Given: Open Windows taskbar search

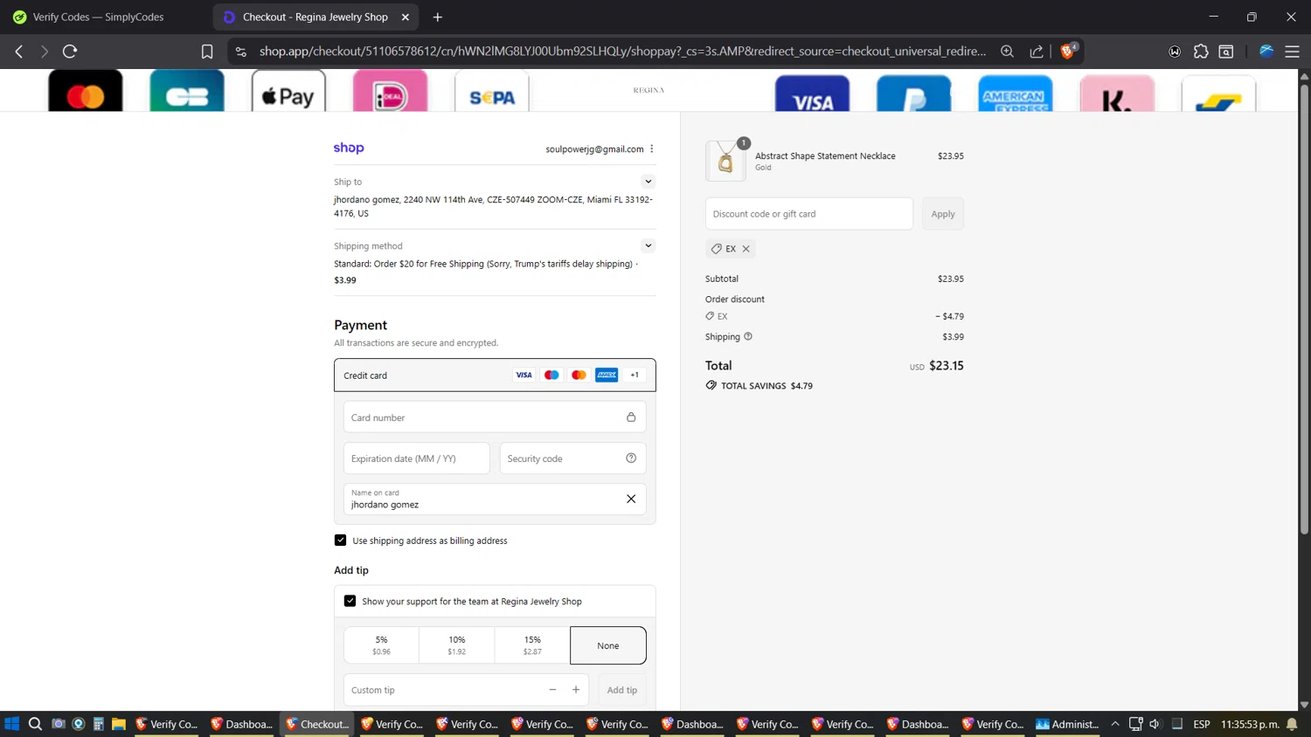Looking at the screenshot, I should [35, 724].
